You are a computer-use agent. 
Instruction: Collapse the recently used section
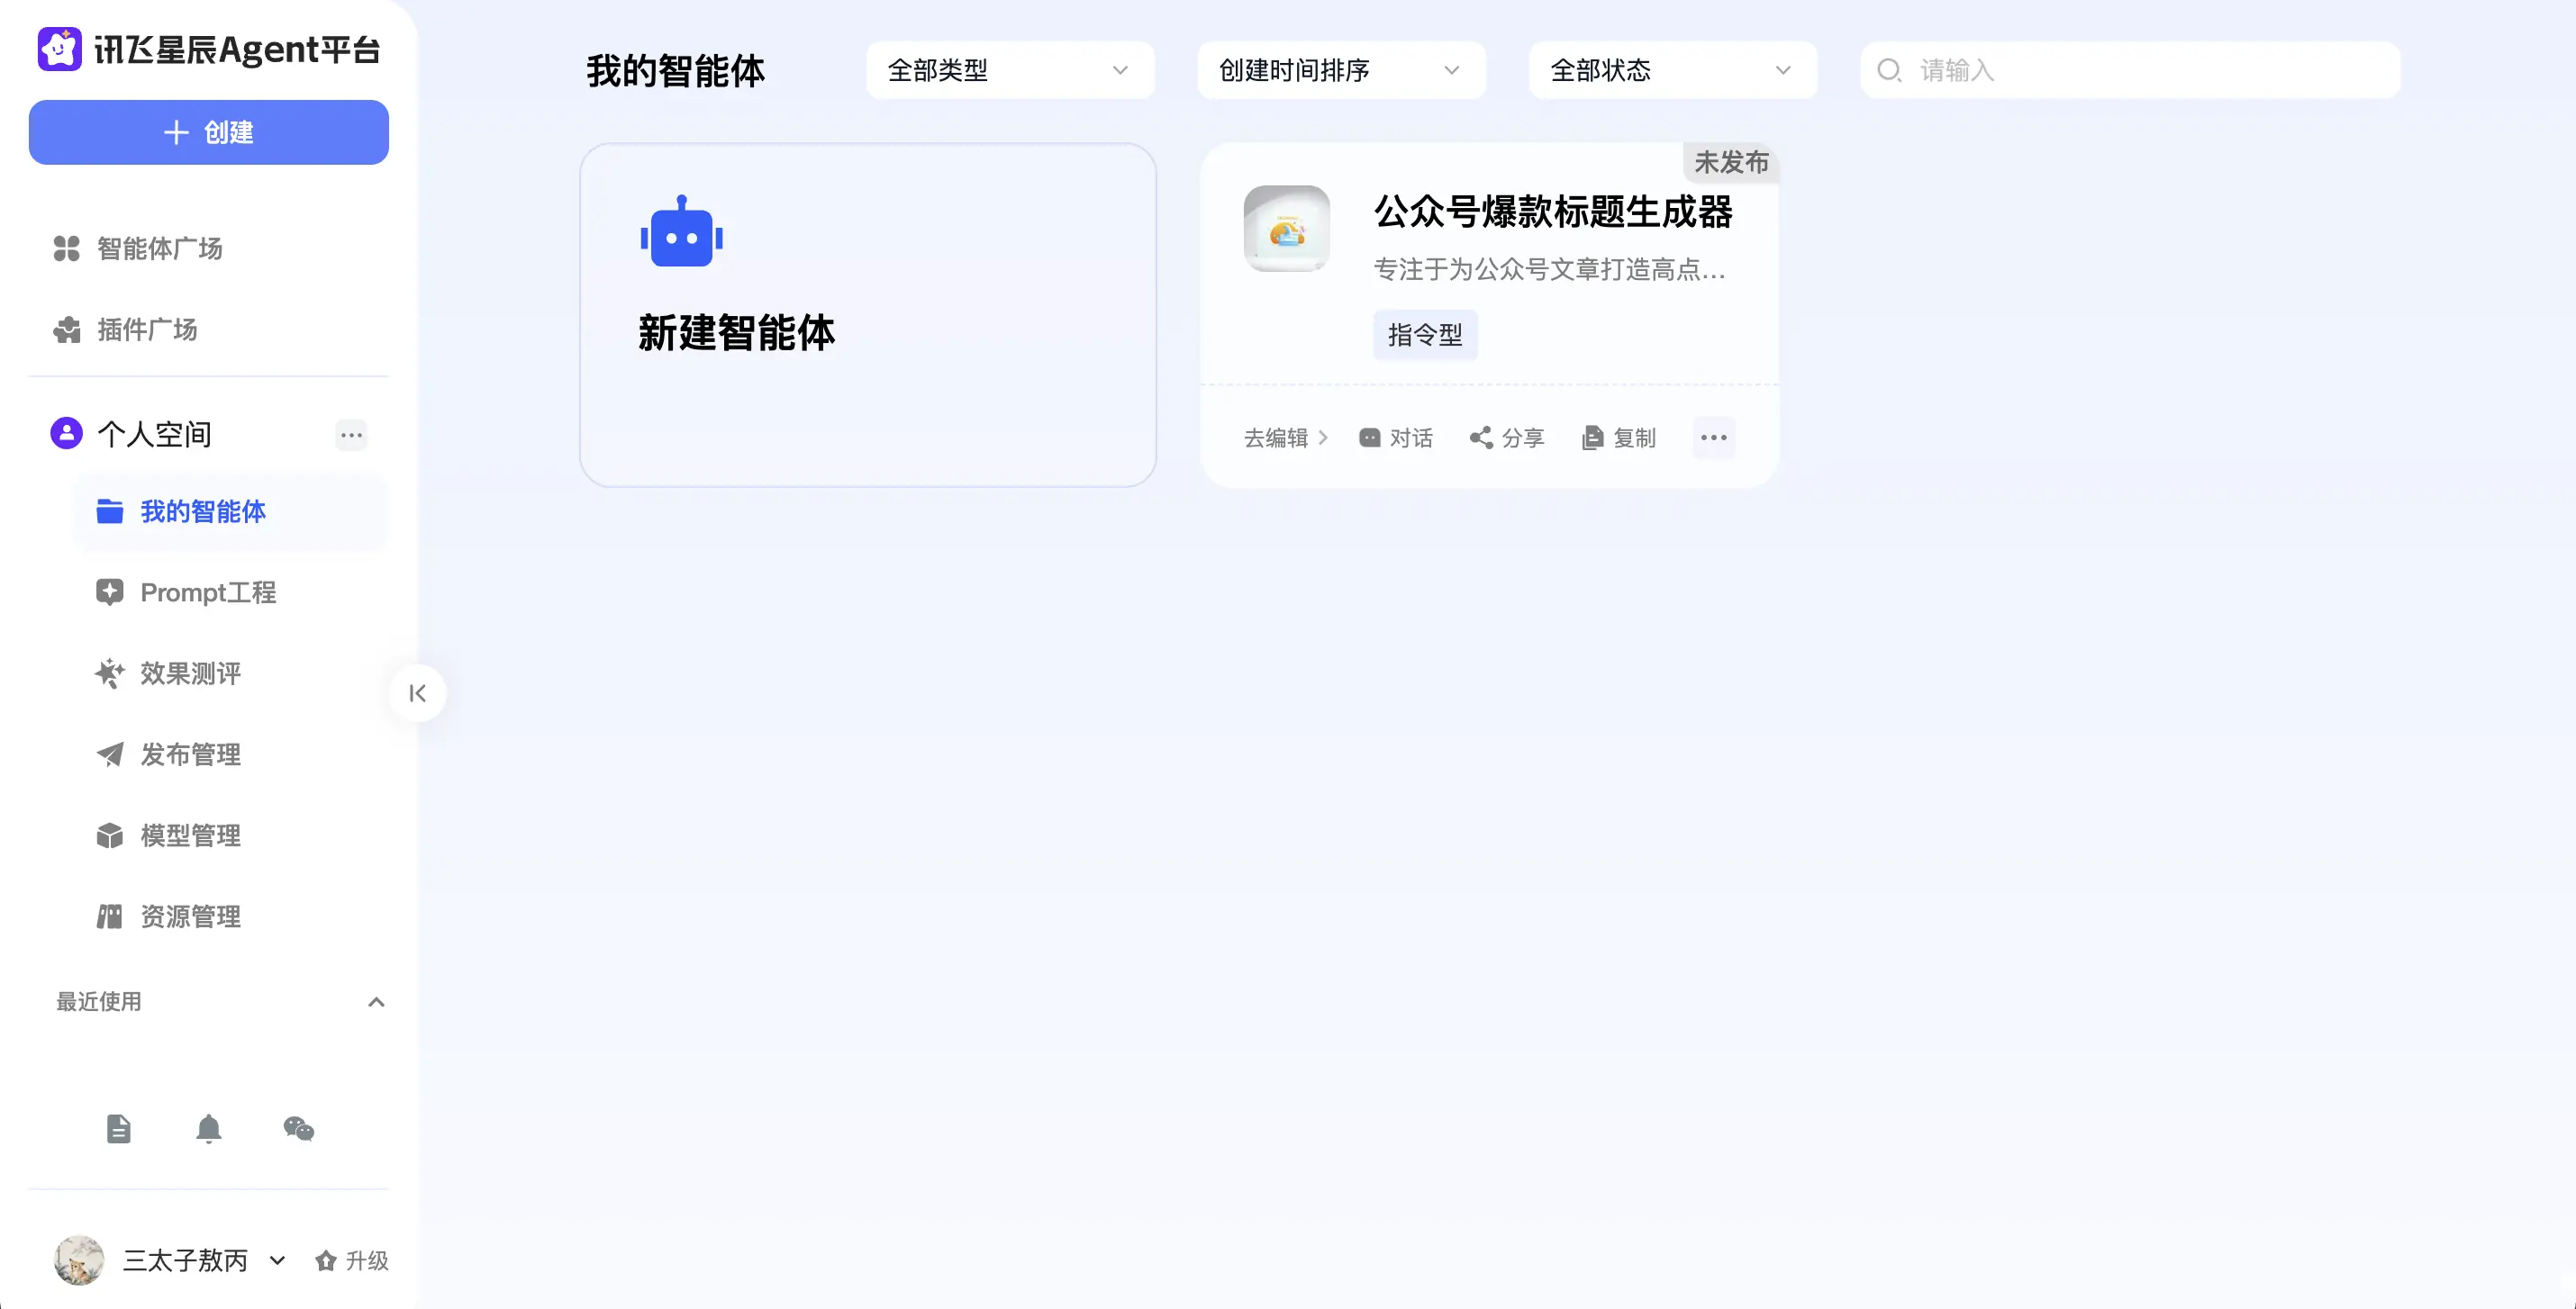[376, 1001]
